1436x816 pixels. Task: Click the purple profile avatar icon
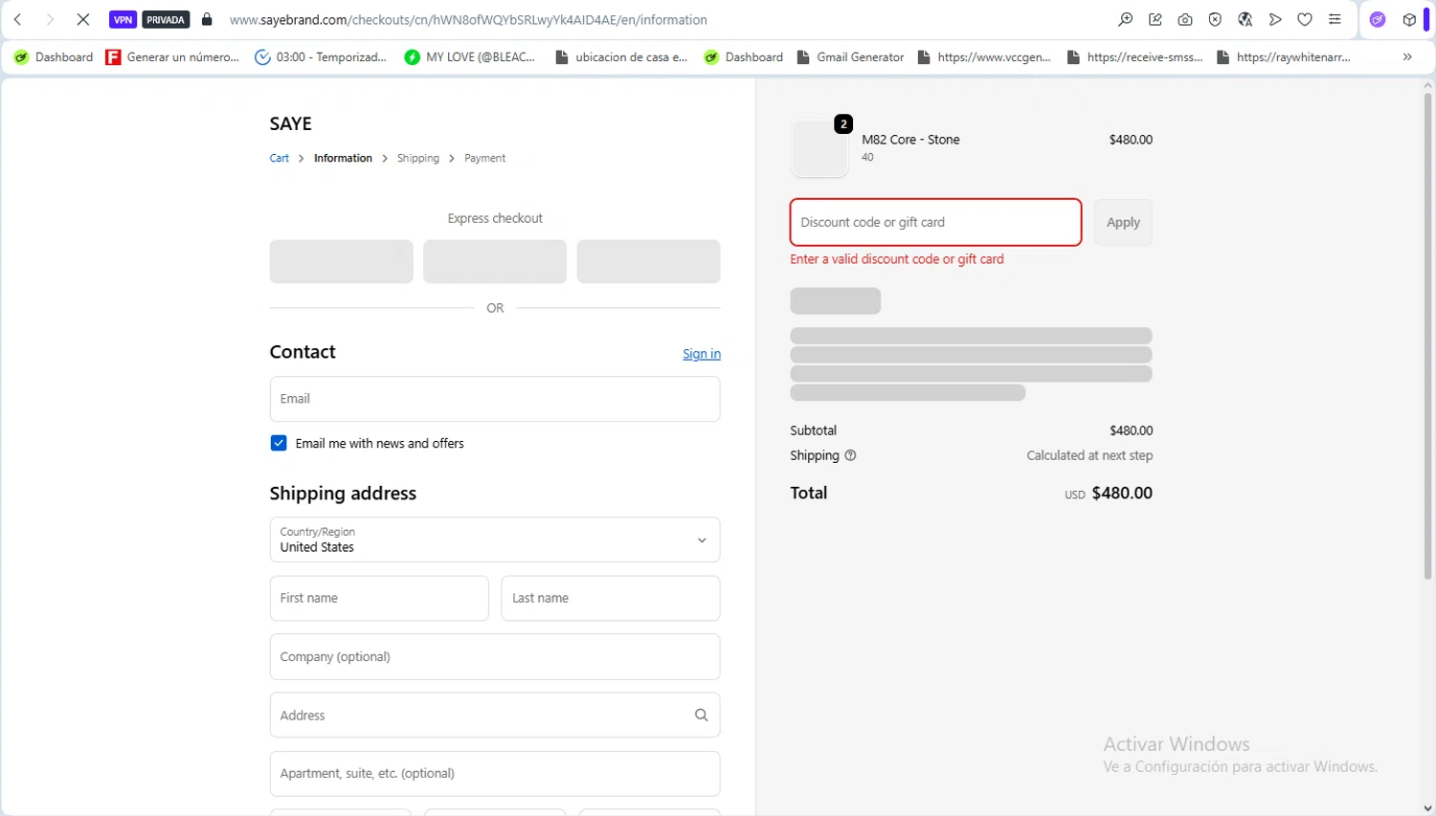coord(1378,19)
